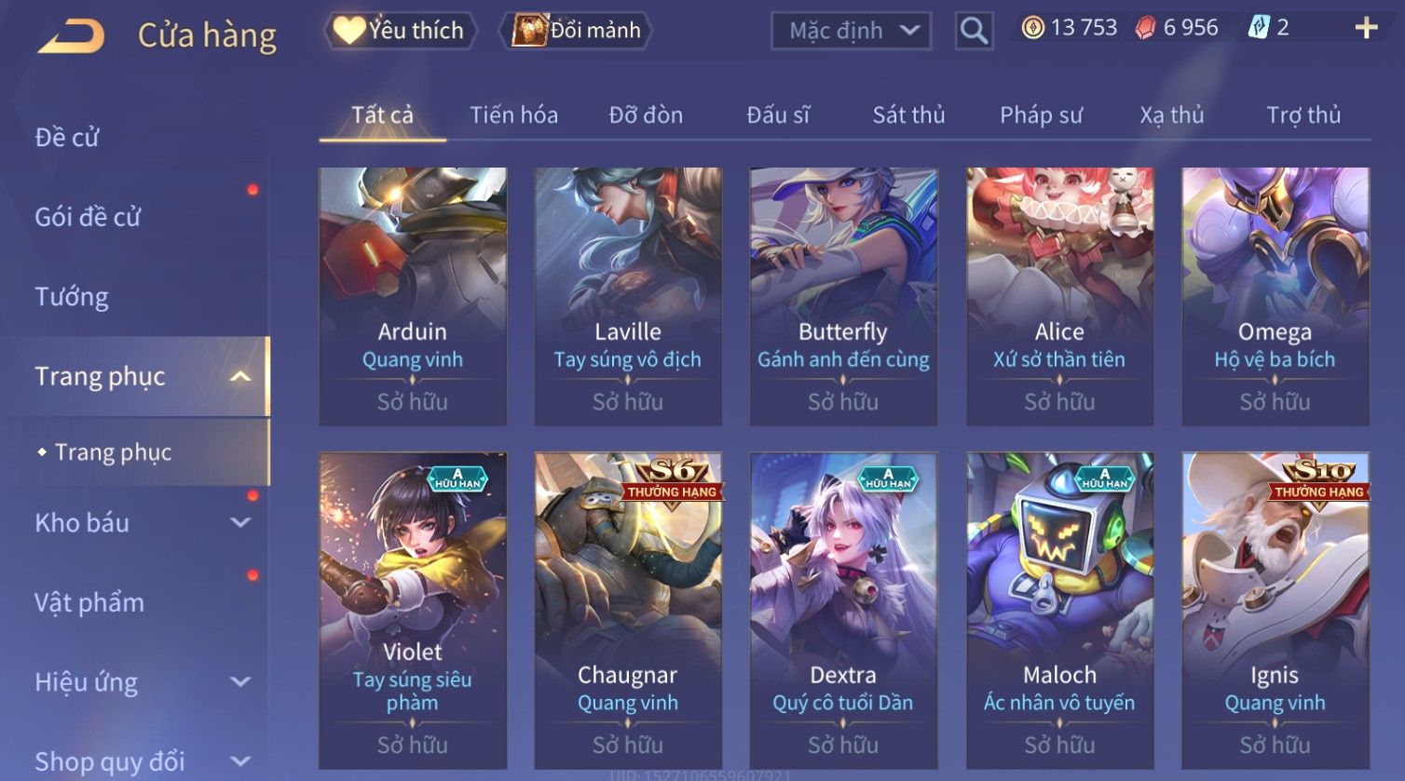Tap the red ruby currency icon
Screen dimensions: 1405x781
click(x=1145, y=28)
